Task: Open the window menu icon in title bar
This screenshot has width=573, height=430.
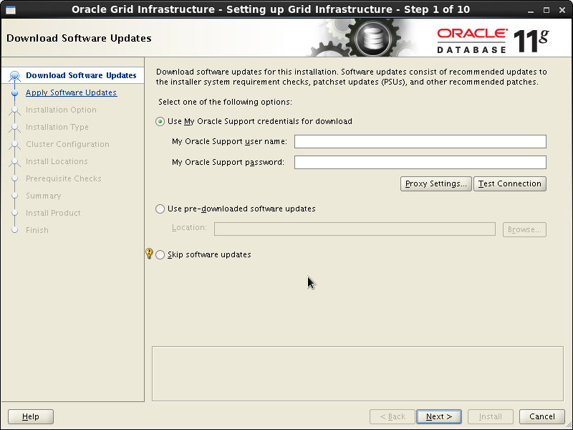Action: point(11,10)
